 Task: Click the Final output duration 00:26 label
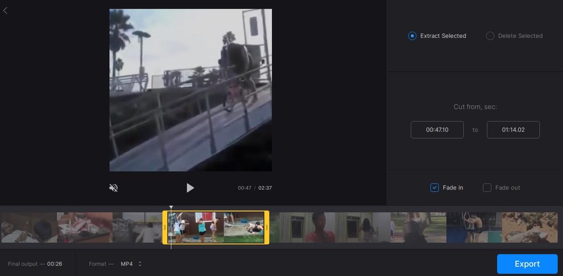(54, 264)
